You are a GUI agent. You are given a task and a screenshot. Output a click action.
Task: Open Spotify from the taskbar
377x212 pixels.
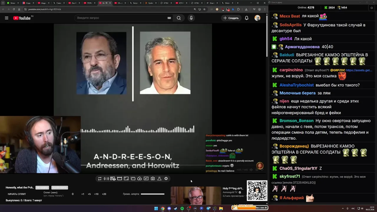(182, 208)
